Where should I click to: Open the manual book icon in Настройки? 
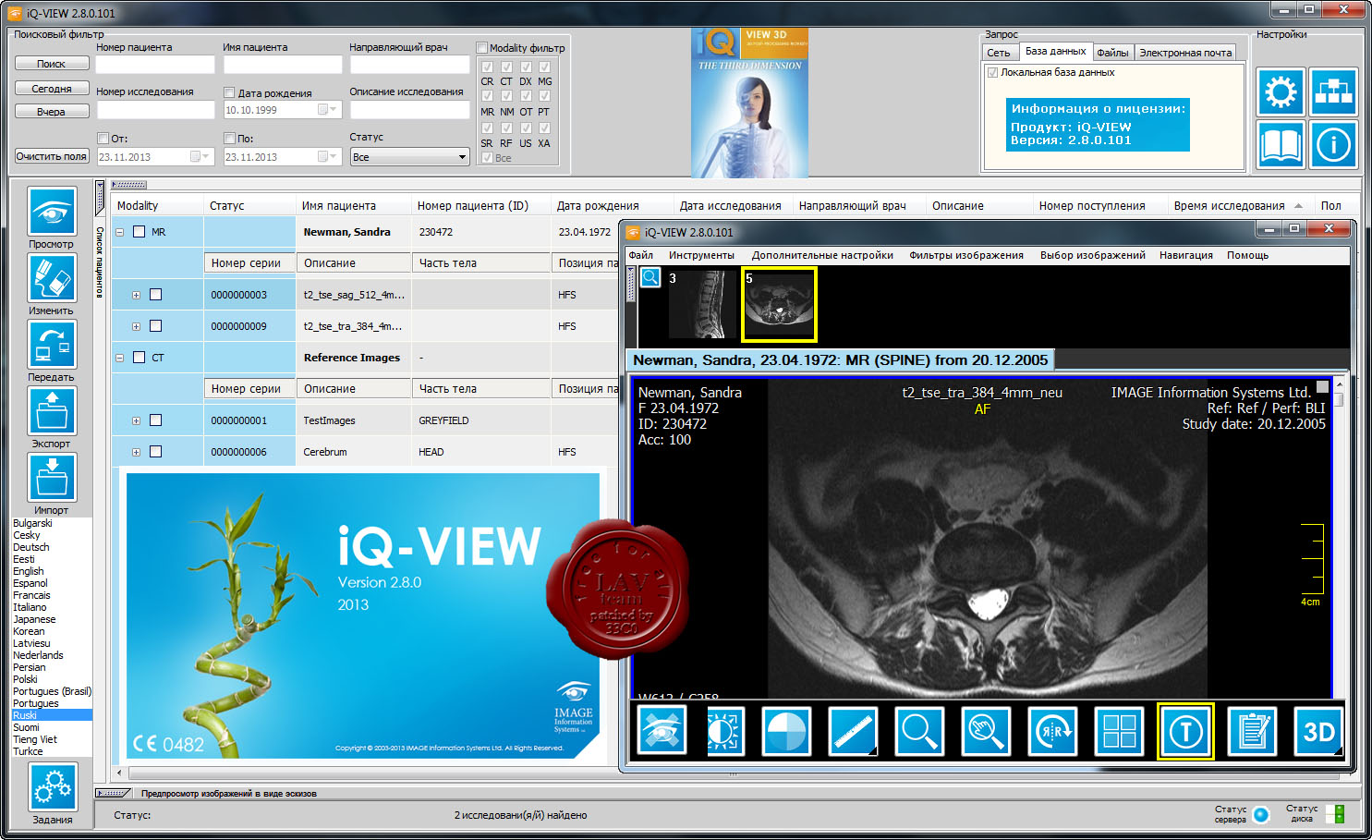[1281, 144]
